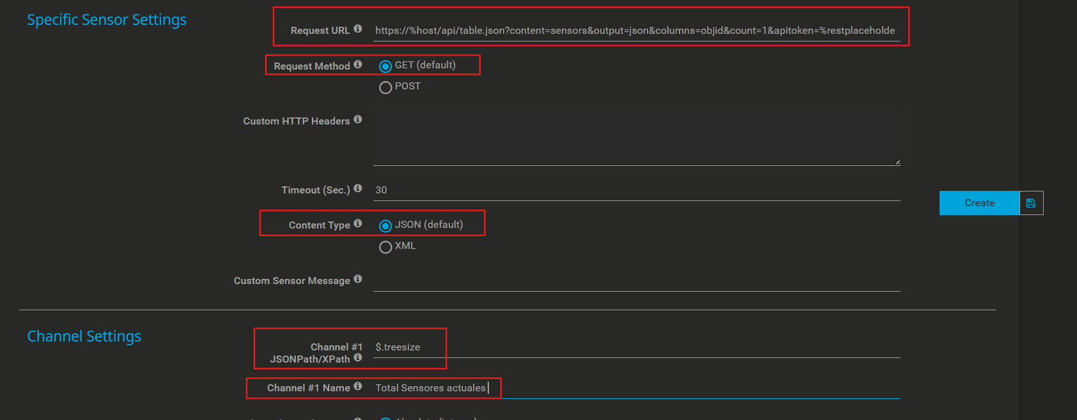1077x420 pixels.
Task: Click the Timeout field showing 30
Action: pyautogui.click(x=636, y=190)
